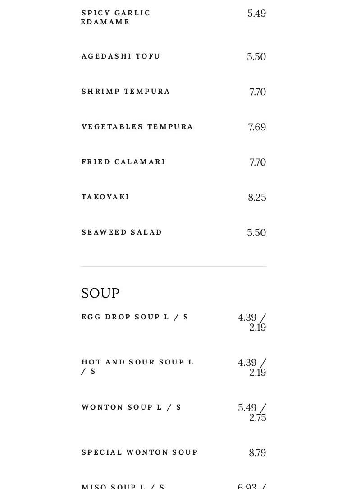Open the Vegetables Tempura entry
Screen dimensions: 347x489
pos(137,127)
